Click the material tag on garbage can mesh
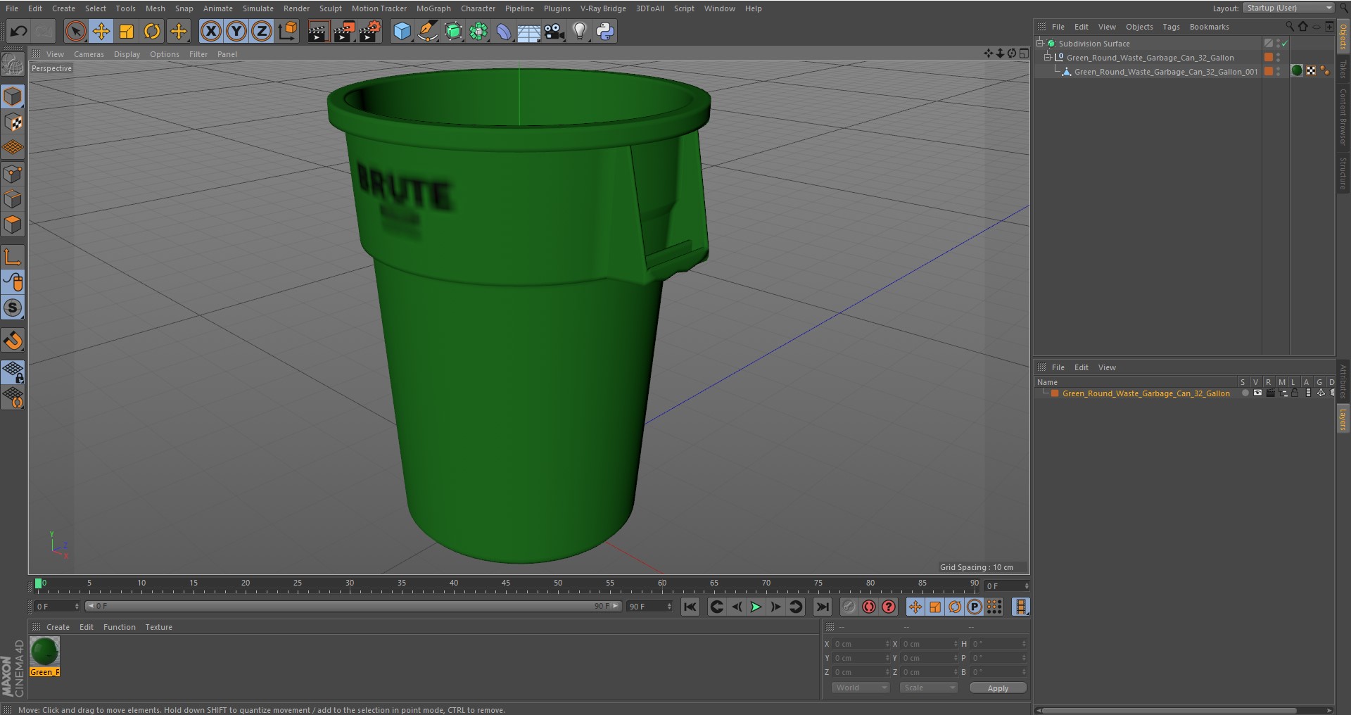Image resolution: width=1351 pixels, height=715 pixels. (1297, 71)
